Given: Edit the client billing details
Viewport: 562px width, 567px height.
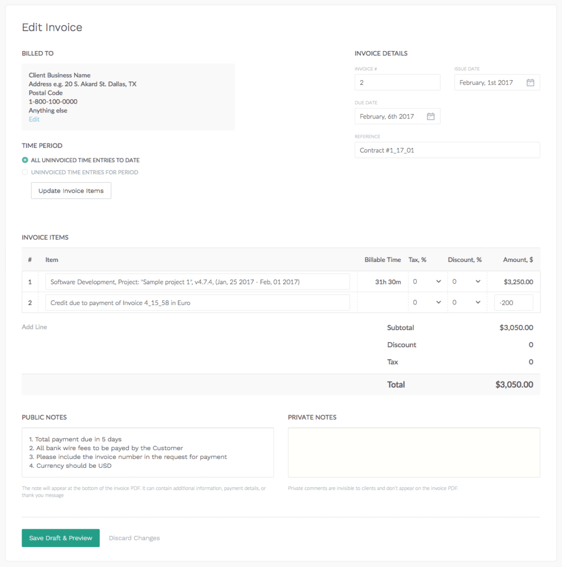Looking at the screenshot, I should coord(34,119).
